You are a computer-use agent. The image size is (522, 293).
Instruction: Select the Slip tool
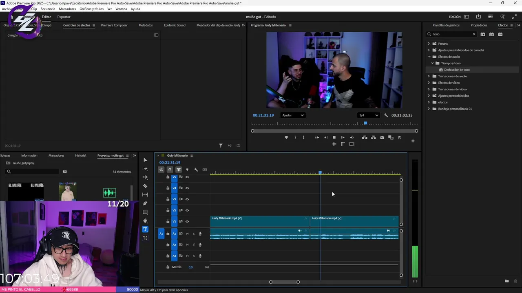145,195
